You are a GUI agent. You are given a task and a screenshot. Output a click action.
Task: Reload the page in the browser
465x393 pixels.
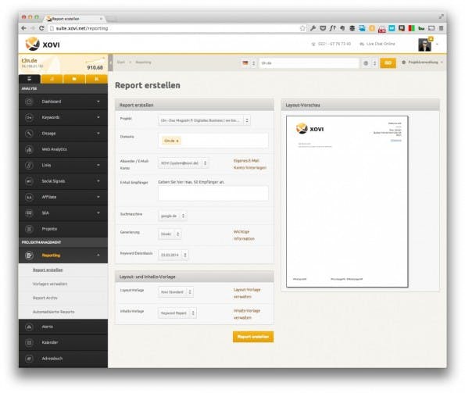tap(41, 28)
